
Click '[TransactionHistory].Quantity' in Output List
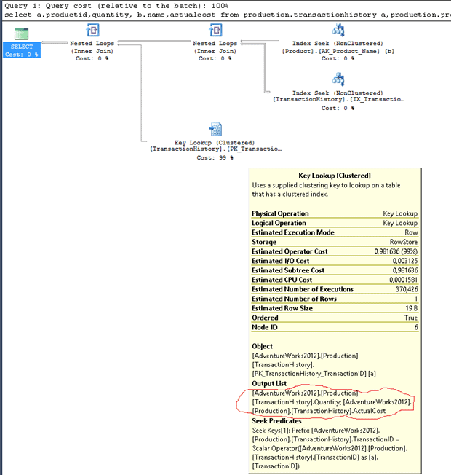(x=297, y=402)
